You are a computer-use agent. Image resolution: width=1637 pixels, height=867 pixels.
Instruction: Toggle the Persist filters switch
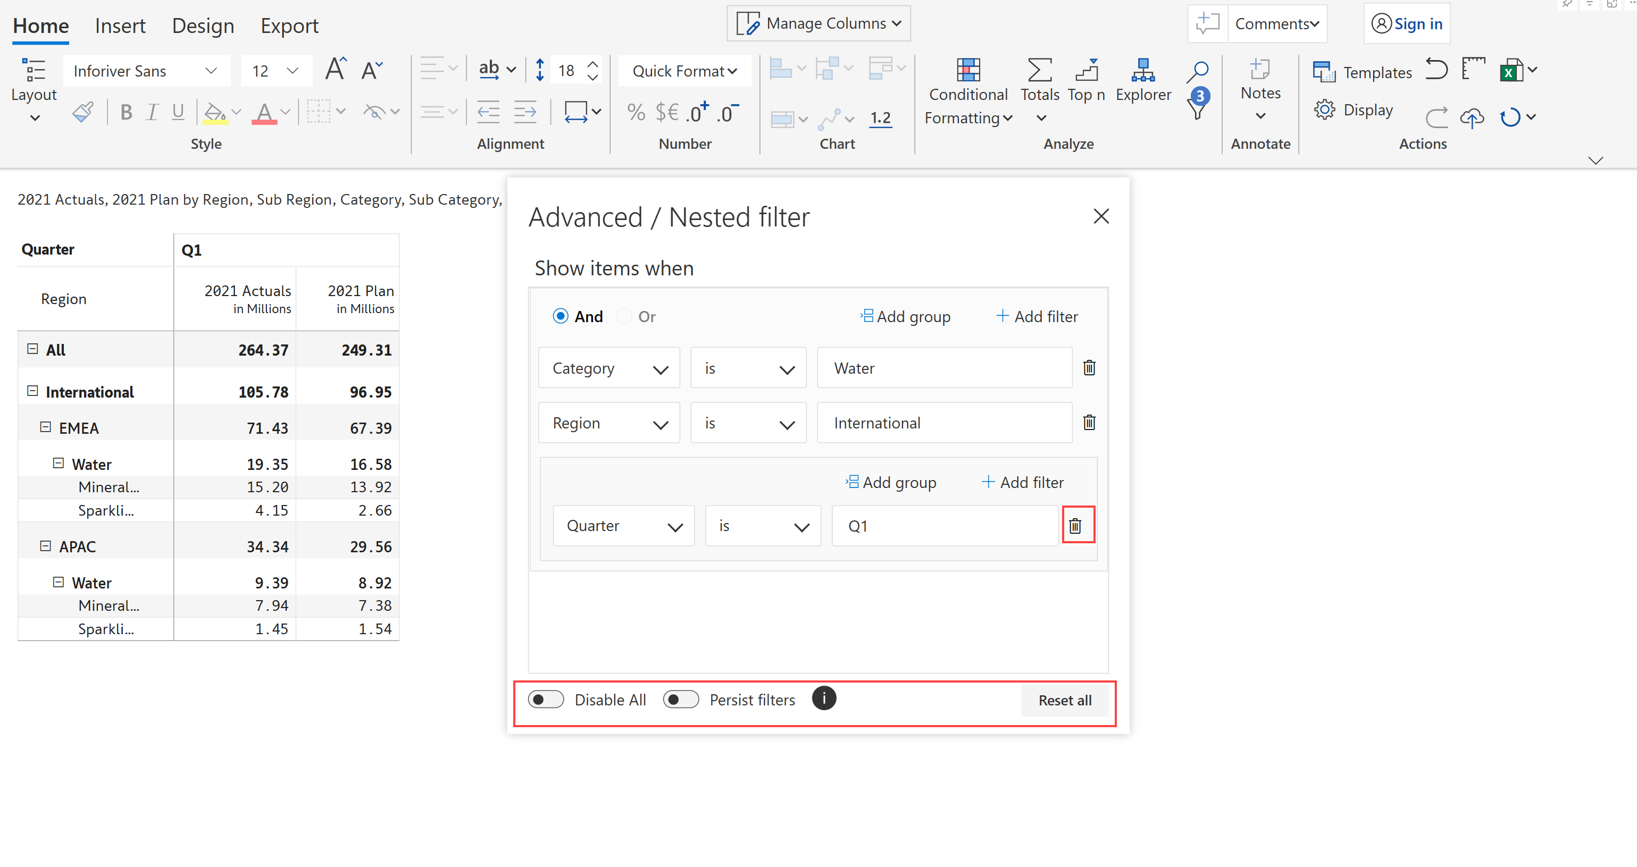coord(681,700)
